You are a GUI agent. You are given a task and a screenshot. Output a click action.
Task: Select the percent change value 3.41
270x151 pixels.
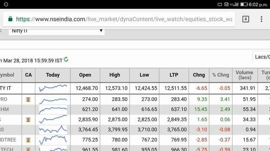tap(225, 99)
